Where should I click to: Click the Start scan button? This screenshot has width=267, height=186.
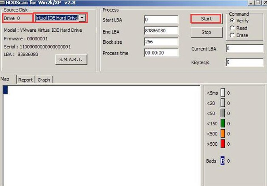click(x=206, y=19)
